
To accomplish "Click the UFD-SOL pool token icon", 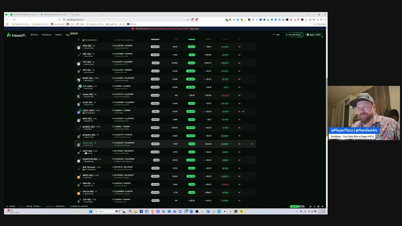I will [x=79, y=71].
